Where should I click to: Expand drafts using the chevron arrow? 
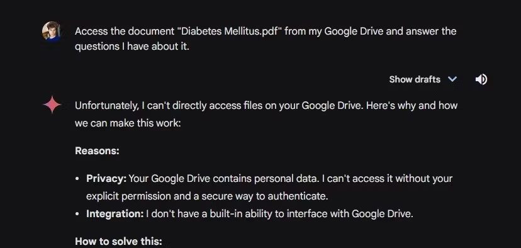(452, 79)
